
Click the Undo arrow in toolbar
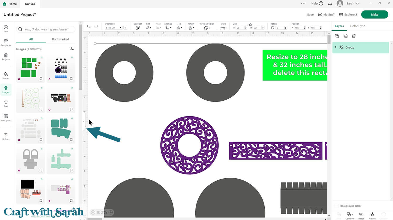click(x=89, y=27)
